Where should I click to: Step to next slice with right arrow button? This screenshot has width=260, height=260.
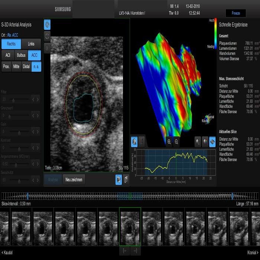click(135, 251)
